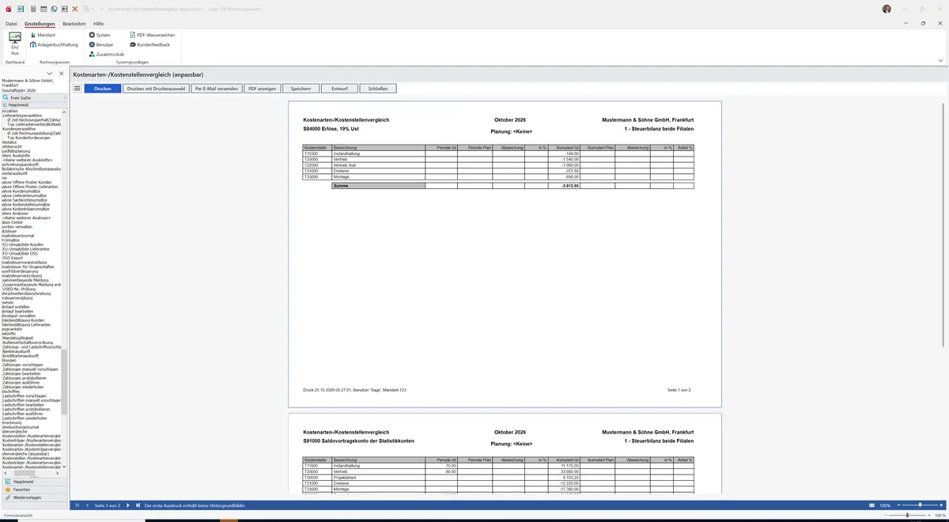Open the Hilfe menu
Viewport: 949px width, 522px height.
click(99, 24)
